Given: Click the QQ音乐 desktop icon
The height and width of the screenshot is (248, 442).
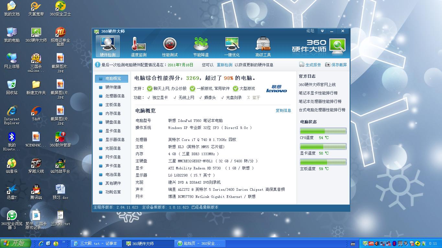Looking at the screenshot, I should click(12, 166).
